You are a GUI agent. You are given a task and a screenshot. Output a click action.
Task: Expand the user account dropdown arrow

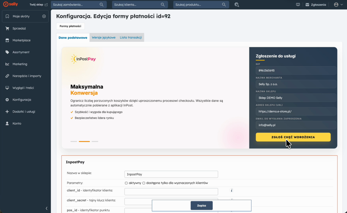[x=342, y=5]
